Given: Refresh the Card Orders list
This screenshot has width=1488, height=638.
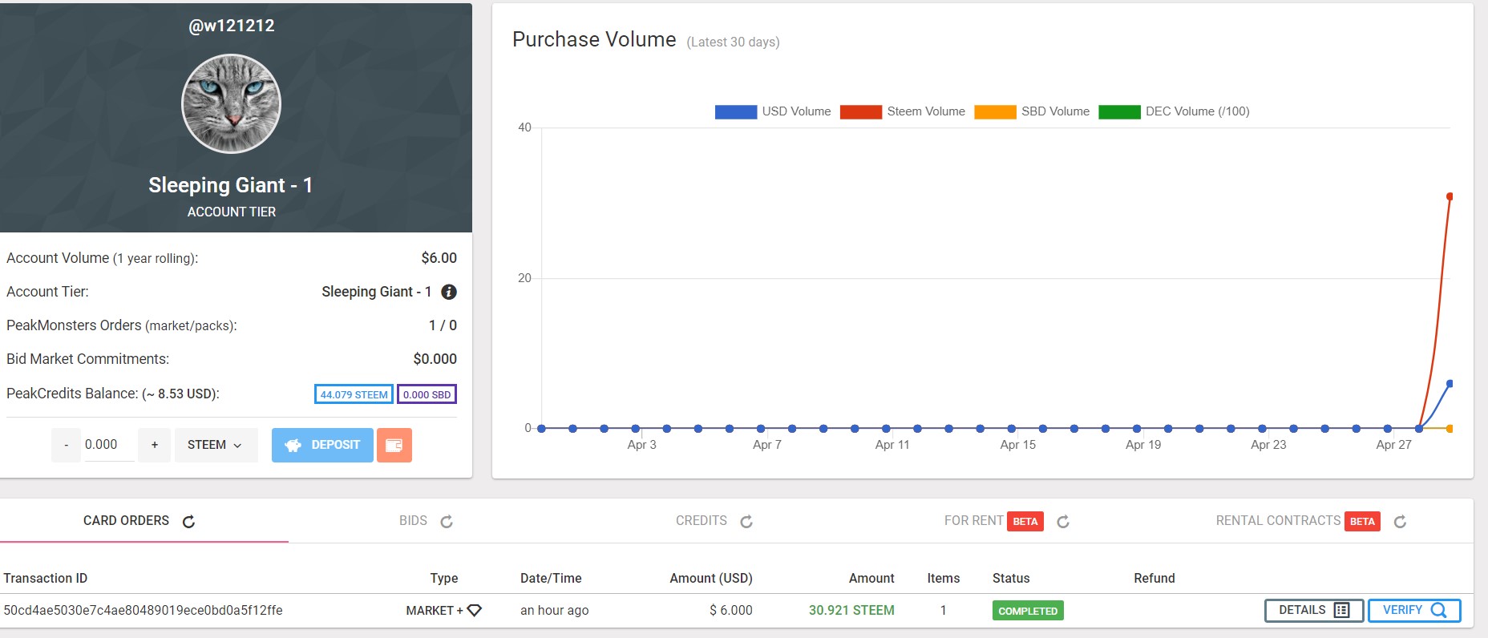Looking at the screenshot, I should tap(188, 522).
